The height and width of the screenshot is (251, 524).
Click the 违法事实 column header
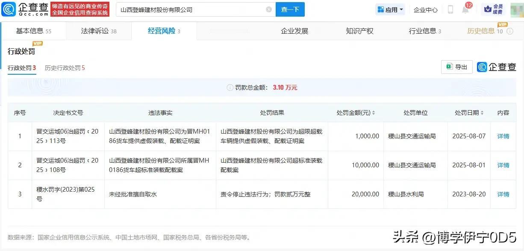point(160,113)
